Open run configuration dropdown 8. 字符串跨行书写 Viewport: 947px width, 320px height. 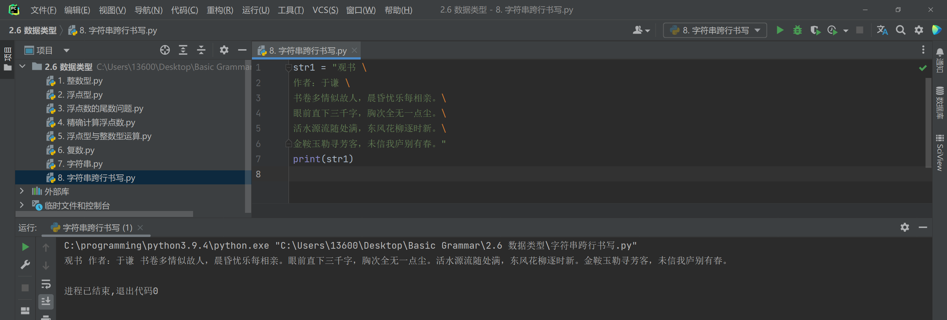tap(715, 30)
